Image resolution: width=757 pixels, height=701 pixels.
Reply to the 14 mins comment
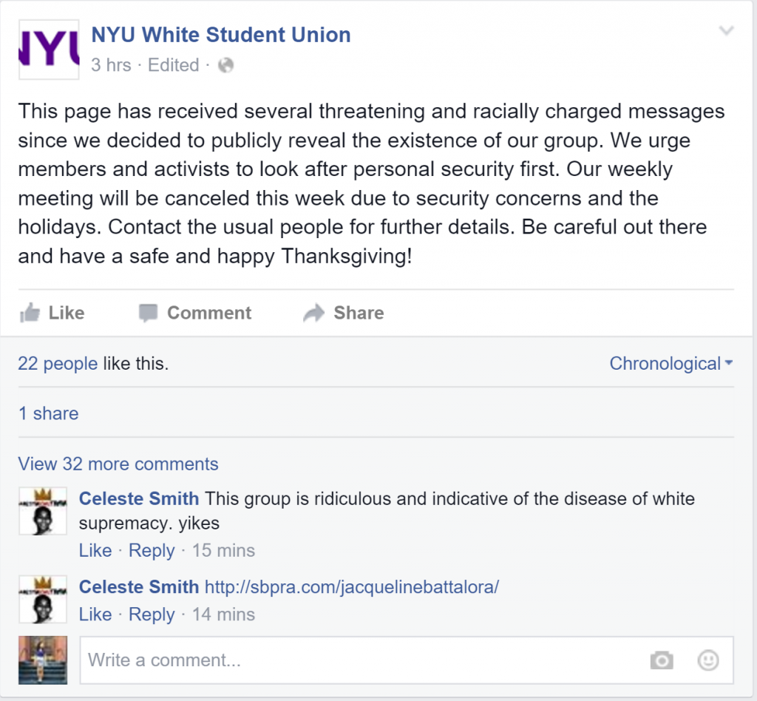[x=152, y=614]
